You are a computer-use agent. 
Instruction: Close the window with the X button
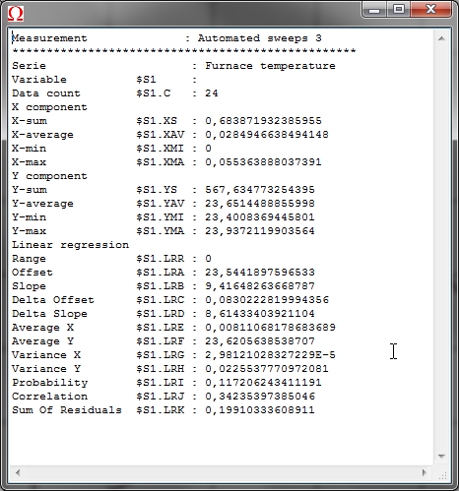tap(430, 10)
